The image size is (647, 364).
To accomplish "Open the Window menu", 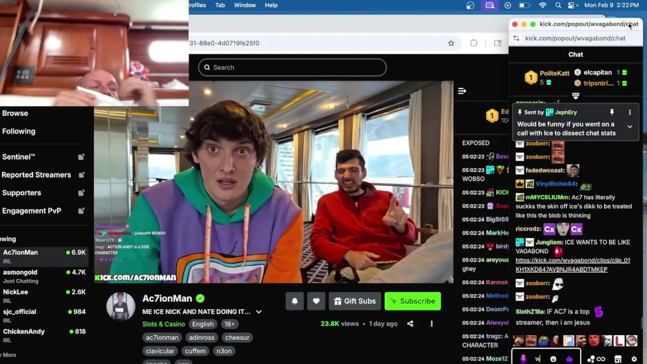I will pyautogui.click(x=245, y=5).
